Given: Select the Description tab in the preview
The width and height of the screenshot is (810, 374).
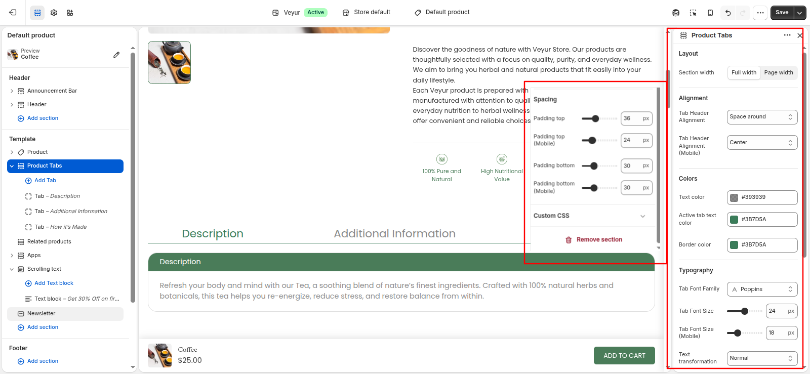Looking at the screenshot, I should point(213,234).
